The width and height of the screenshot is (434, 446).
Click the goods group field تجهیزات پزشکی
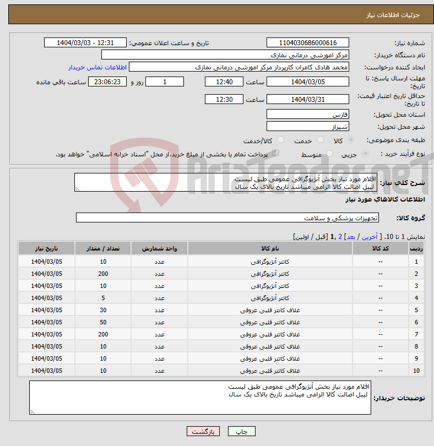click(x=227, y=217)
